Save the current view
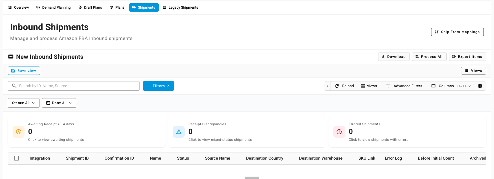 click(x=24, y=71)
